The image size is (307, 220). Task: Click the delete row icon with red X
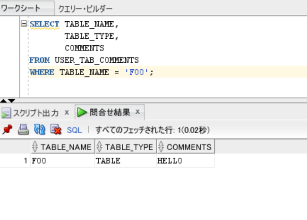56,129
